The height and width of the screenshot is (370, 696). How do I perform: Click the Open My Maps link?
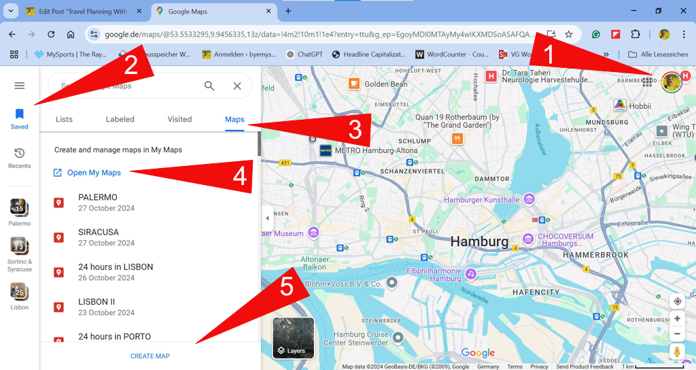tap(87, 173)
